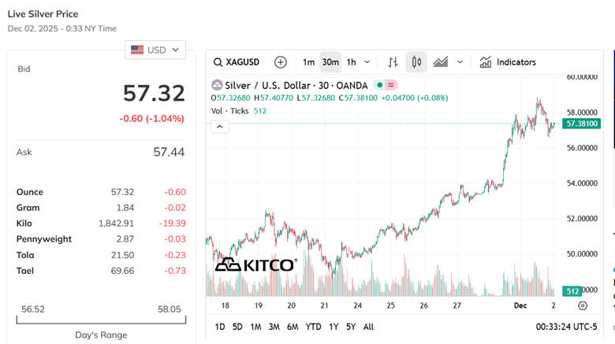
Task: Open the Indicators panel
Action: pyautogui.click(x=508, y=62)
